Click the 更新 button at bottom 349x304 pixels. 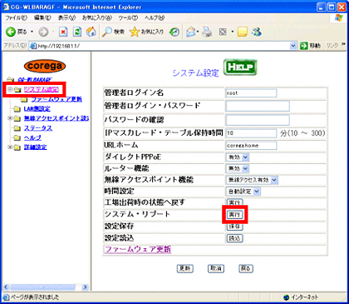click(x=185, y=268)
